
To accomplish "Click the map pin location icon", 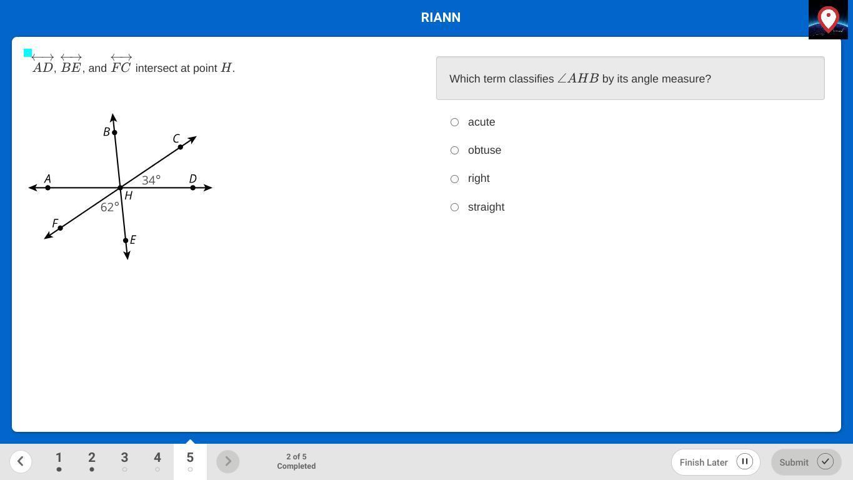I will 828,19.
